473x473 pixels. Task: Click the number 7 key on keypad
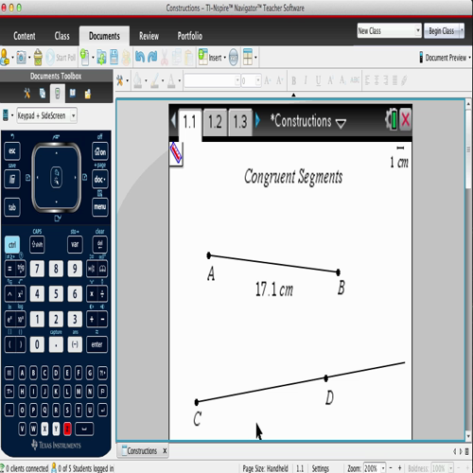tap(37, 269)
